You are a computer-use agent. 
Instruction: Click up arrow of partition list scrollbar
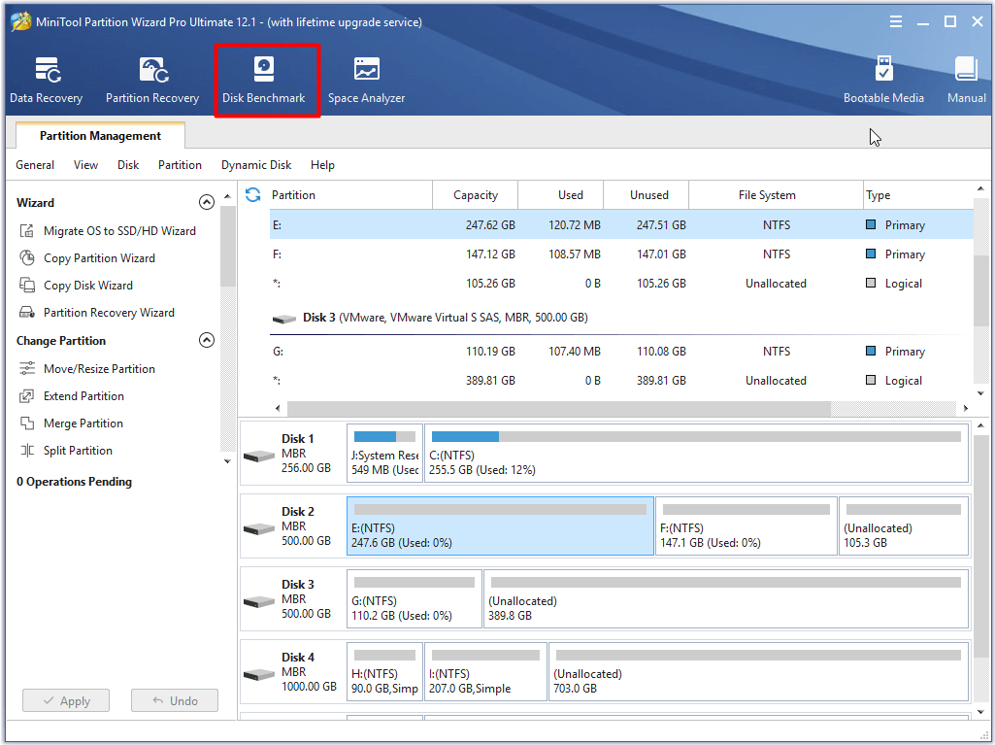[981, 189]
